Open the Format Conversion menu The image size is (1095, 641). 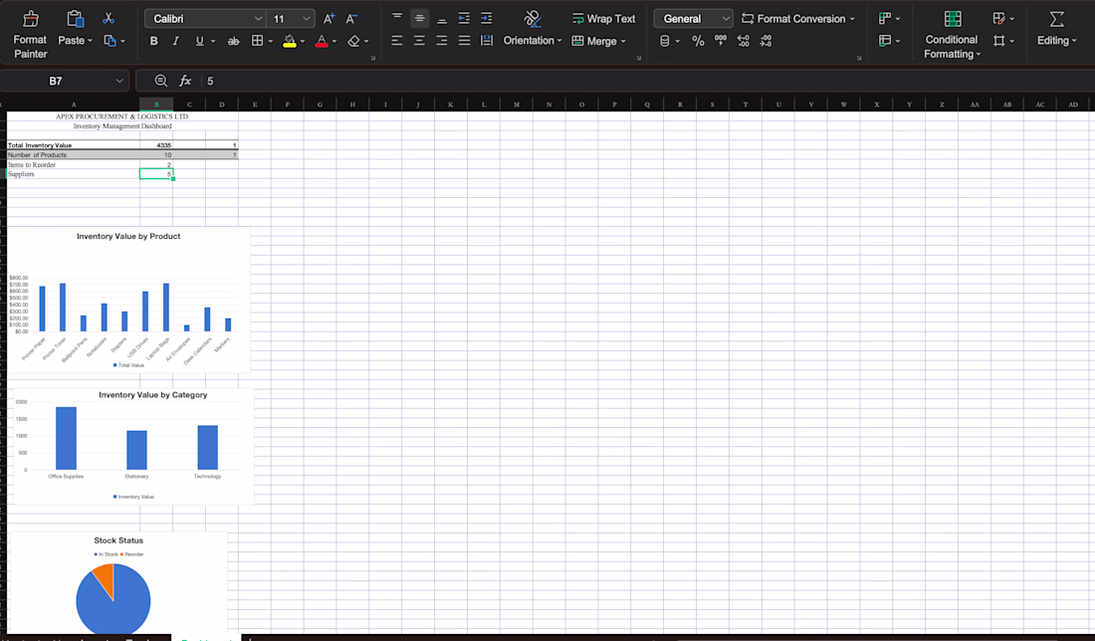tap(797, 19)
